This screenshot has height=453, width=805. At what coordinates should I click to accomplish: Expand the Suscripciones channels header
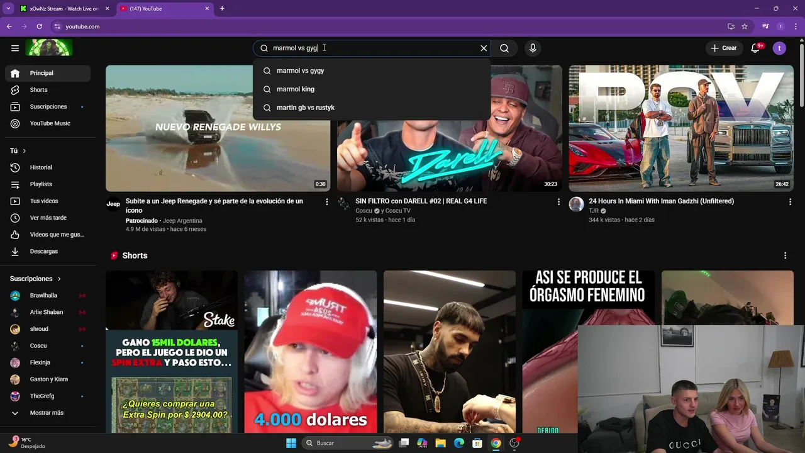[35, 279]
